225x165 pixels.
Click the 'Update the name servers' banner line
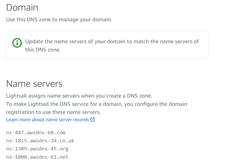[x=112, y=42]
